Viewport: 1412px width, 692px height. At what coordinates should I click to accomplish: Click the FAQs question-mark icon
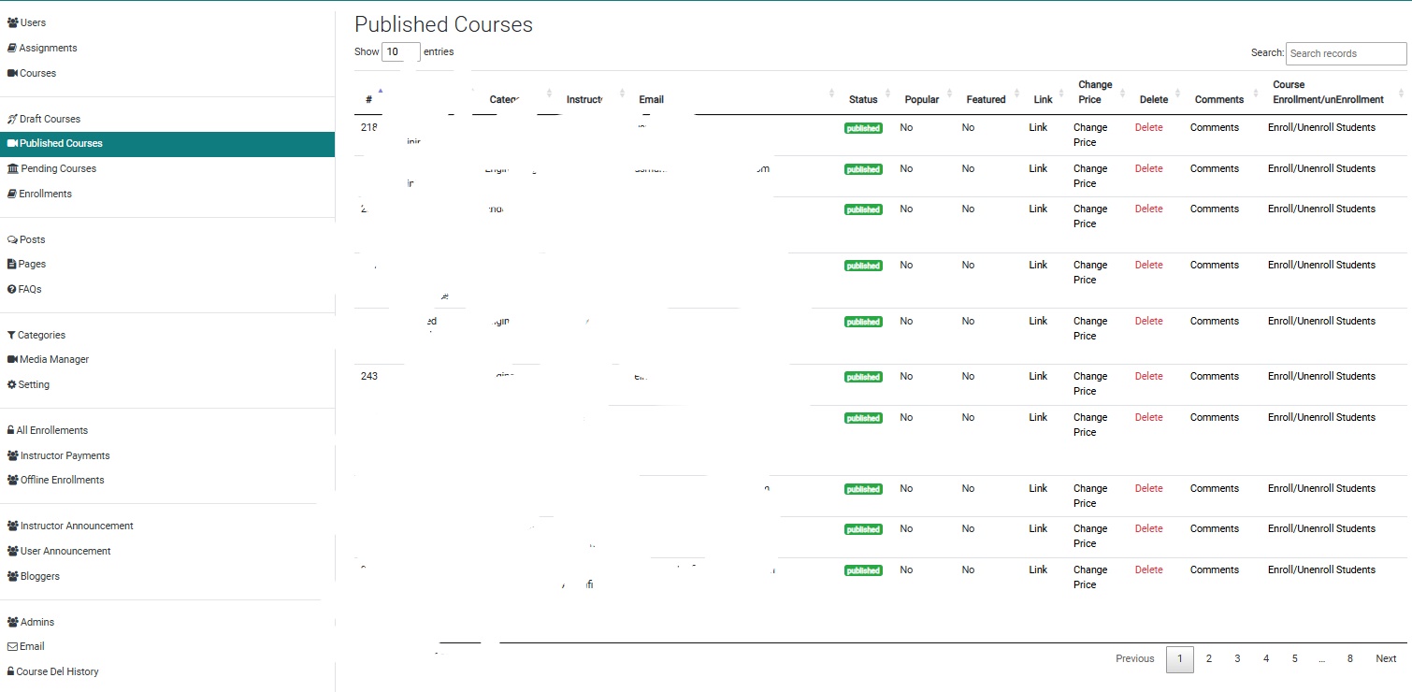(x=11, y=289)
